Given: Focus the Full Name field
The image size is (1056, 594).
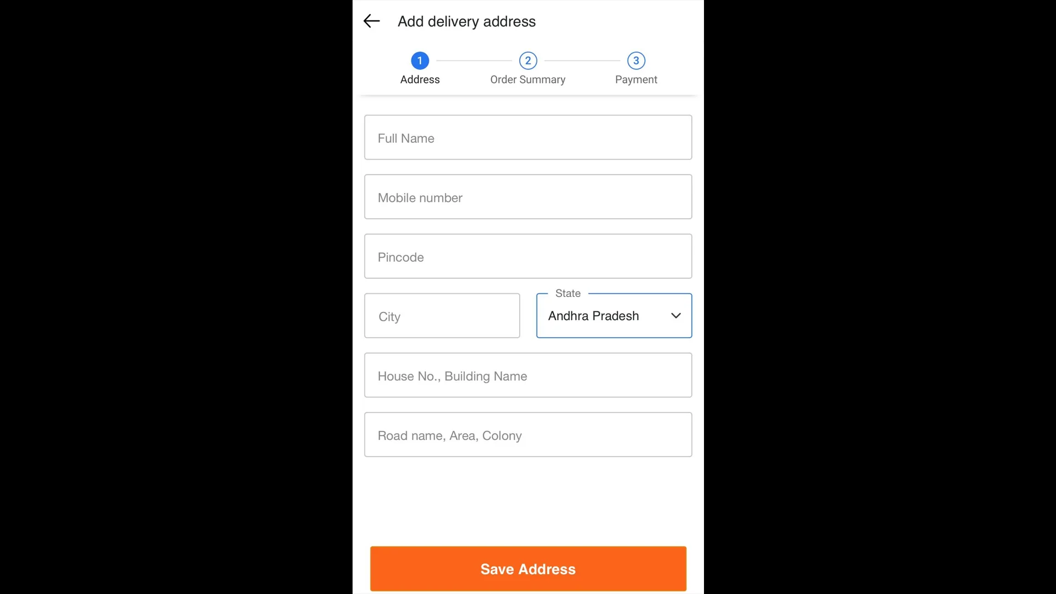Looking at the screenshot, I should 528,137.
